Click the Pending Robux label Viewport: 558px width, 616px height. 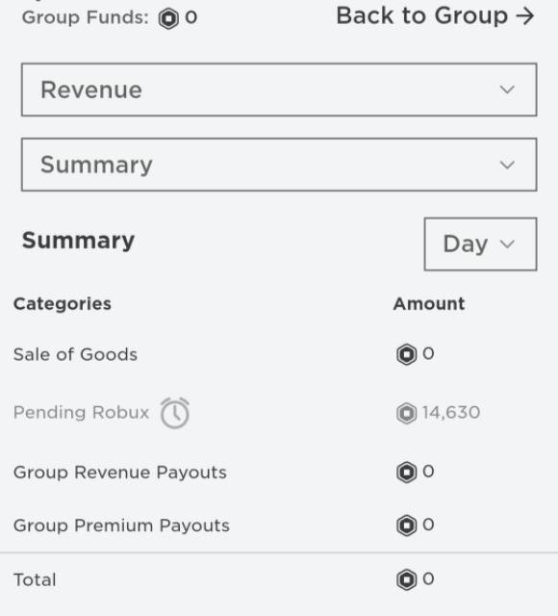pyautogui.click(x=81, y=413)
